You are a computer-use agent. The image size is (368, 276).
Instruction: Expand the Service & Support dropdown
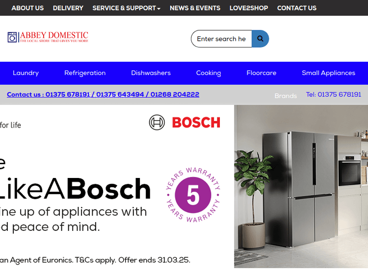pos(126,8)
